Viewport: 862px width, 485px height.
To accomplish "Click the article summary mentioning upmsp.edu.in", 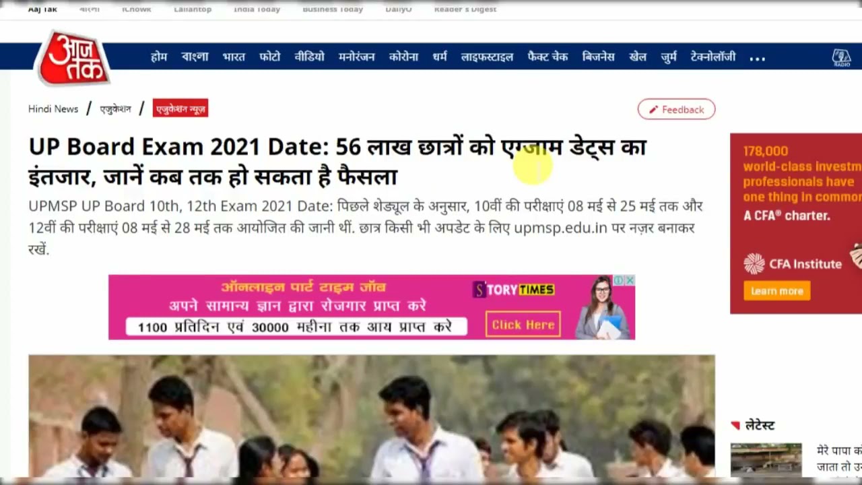I will pos(366,228).
